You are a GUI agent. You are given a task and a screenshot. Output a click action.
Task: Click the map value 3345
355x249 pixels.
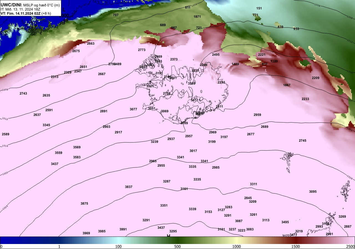(x=46, y=125)
